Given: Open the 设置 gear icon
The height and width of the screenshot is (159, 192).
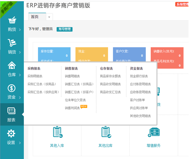Looking at the screenshot, I should 11,133.
